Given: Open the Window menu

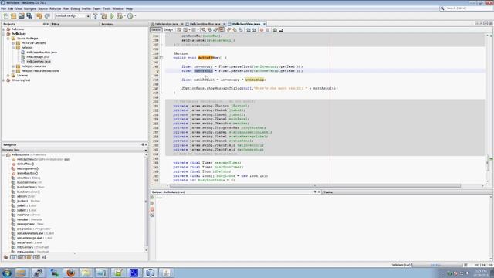Looking at the screenshot, I should (118, 8).
